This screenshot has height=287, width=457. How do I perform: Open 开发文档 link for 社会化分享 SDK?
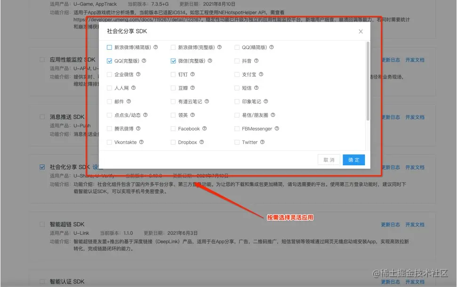pyautogui.click(x=415, y=167)
